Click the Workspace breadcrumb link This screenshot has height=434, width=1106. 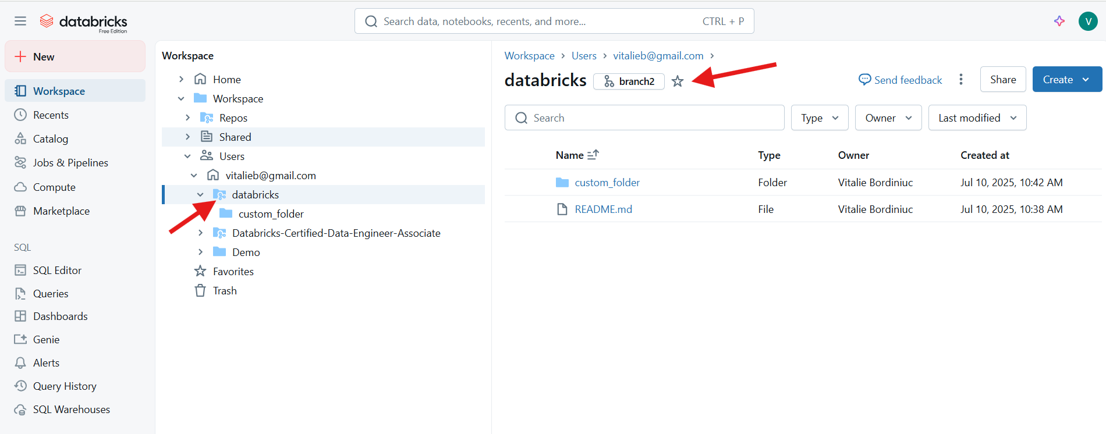pyautogui.click(x=529, y=56)
